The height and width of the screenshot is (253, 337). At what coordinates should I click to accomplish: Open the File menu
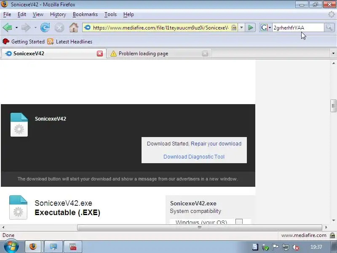[x=7, y=14]
